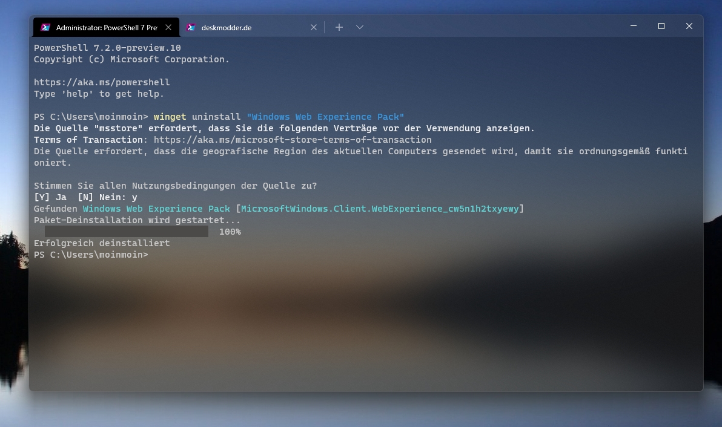Expand the new tab profile dropdown chevron
The image size is (722, 427).
[360, 28]
